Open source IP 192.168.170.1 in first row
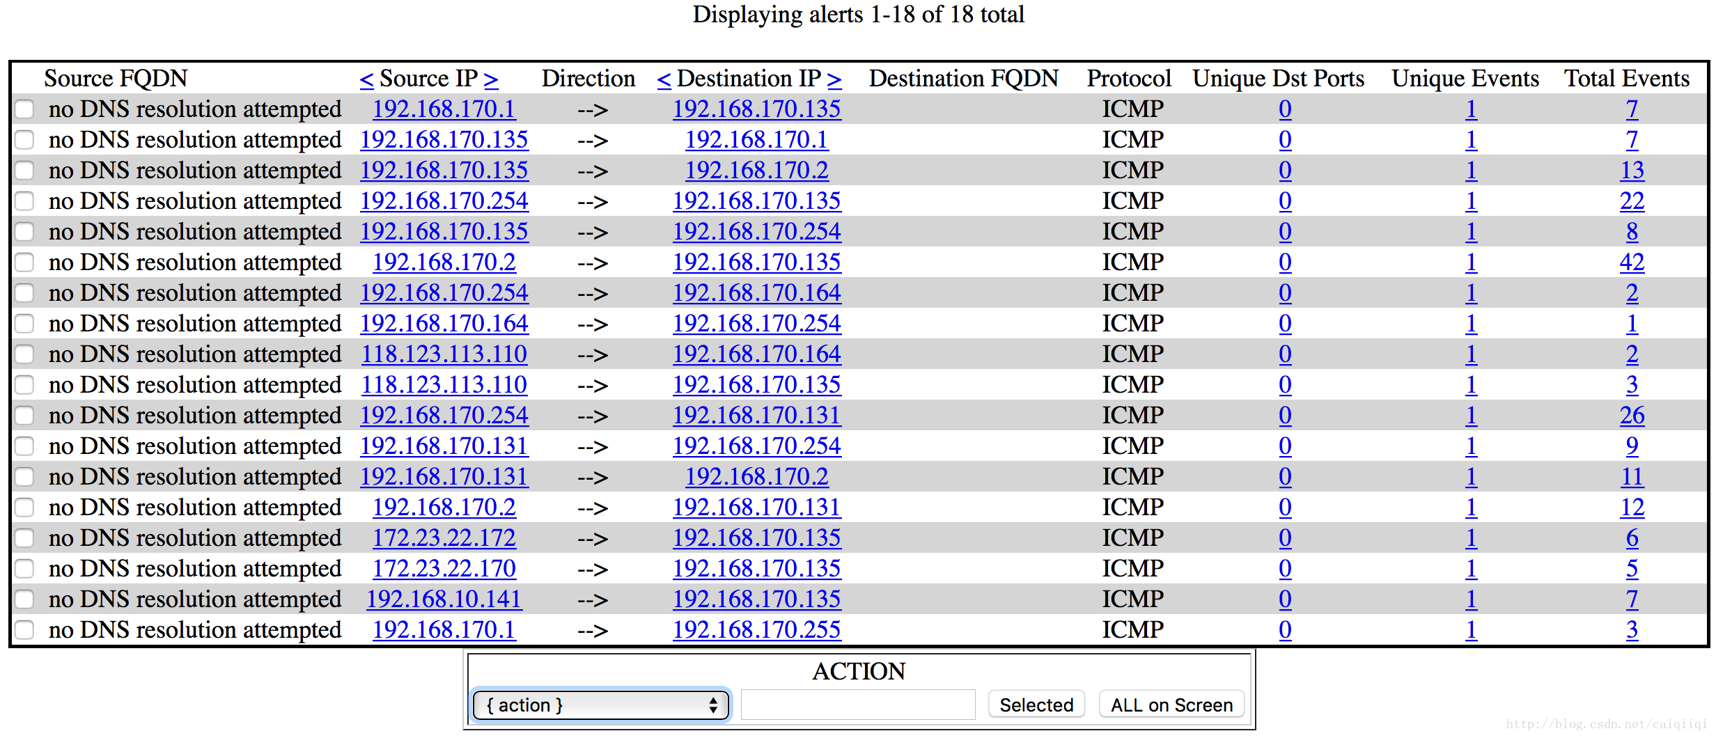This screenshot has width=1716, height=738. coord(444,109)
